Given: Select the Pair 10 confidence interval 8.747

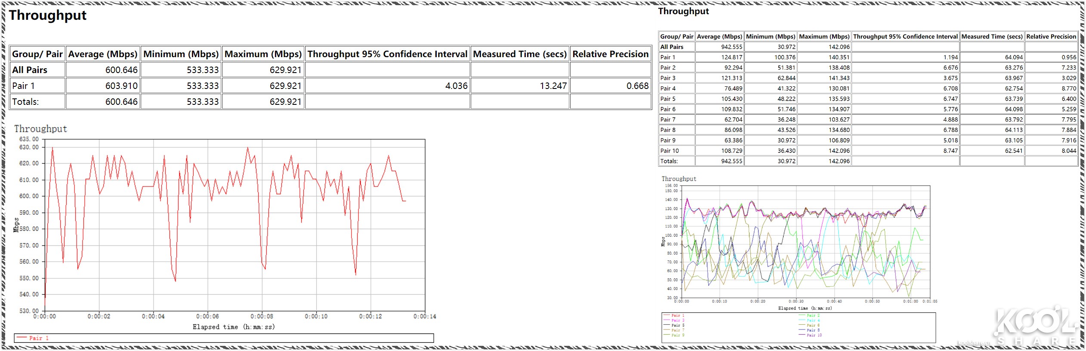Looking at the screenshot, I should pos(950,151).
